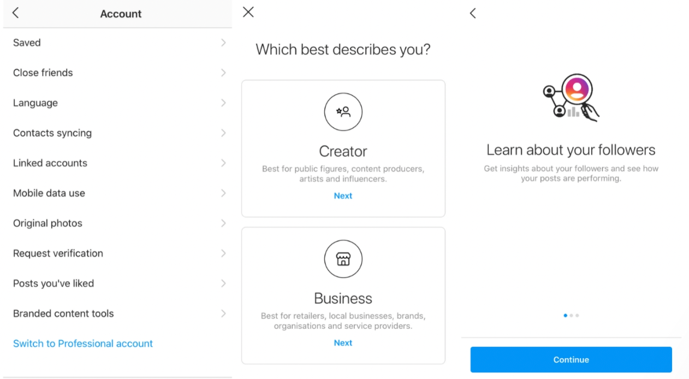Viewport: 689px width, 379px height.
Task: Choose Language setting
Action: (x=117, y=103)
